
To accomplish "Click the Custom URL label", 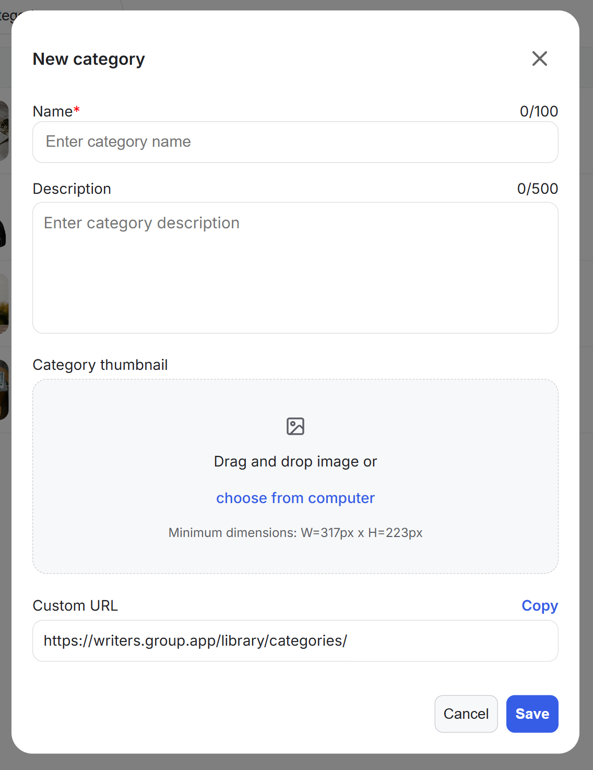I will pos(75,605).
